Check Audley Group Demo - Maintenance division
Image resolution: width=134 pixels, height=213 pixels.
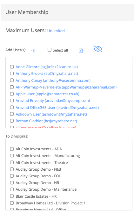coord(12,189)
